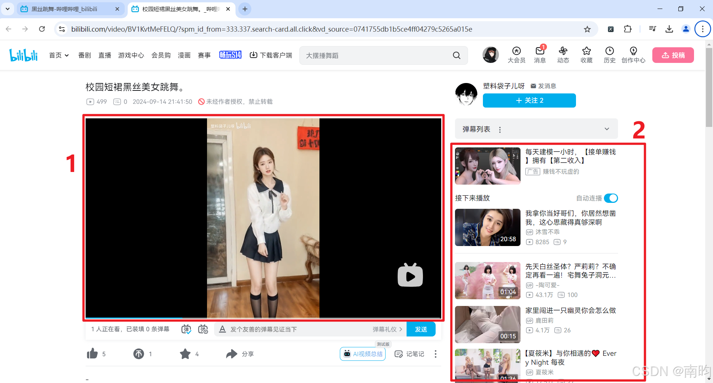Click the 投稿 upload button
Viewport: 713px width, 383px height.
tap(673, 55)
